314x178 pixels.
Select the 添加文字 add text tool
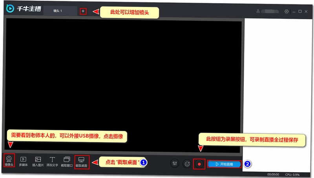[x=52, y=161]
